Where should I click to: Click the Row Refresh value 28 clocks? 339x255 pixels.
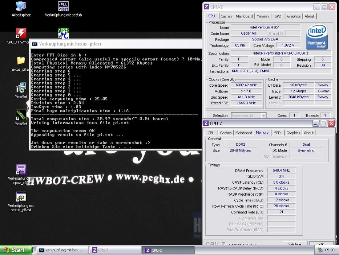281,206
